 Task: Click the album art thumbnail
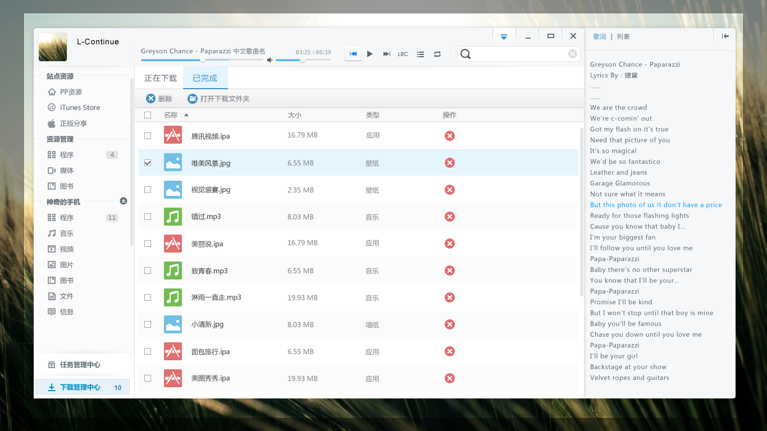click(53, 47)
